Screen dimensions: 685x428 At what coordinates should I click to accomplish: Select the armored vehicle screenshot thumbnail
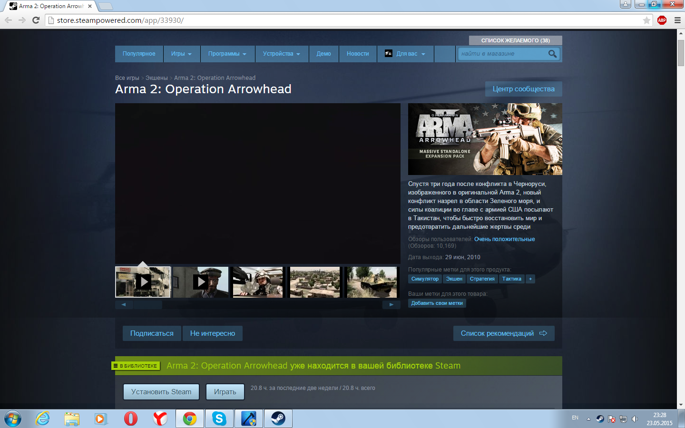tap(372, 282)
